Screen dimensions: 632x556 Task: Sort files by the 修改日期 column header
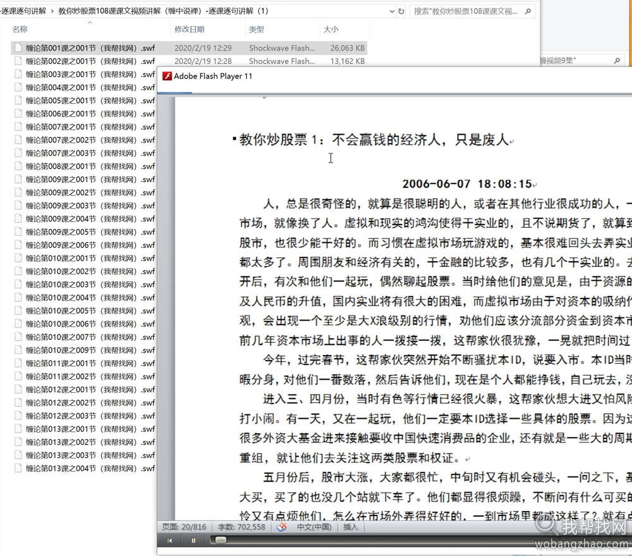click(191, 28)
